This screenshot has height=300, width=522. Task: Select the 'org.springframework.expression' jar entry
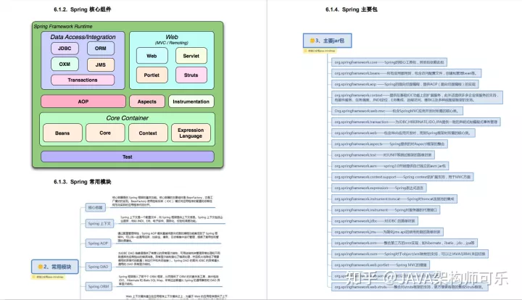(x=379, y=188)
